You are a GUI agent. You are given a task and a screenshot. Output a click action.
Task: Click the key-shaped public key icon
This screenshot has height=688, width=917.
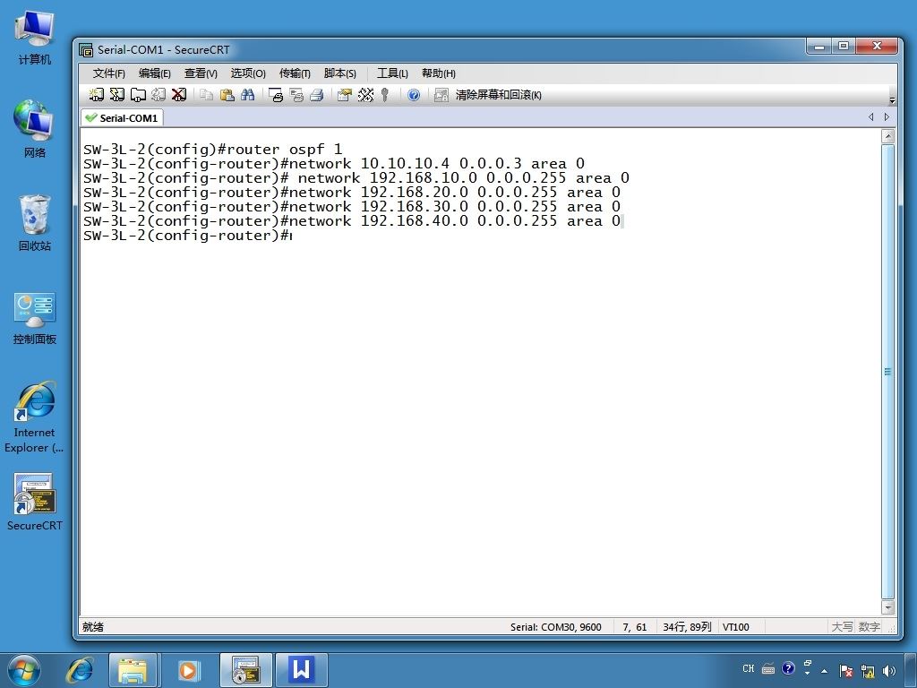(385, 95)
